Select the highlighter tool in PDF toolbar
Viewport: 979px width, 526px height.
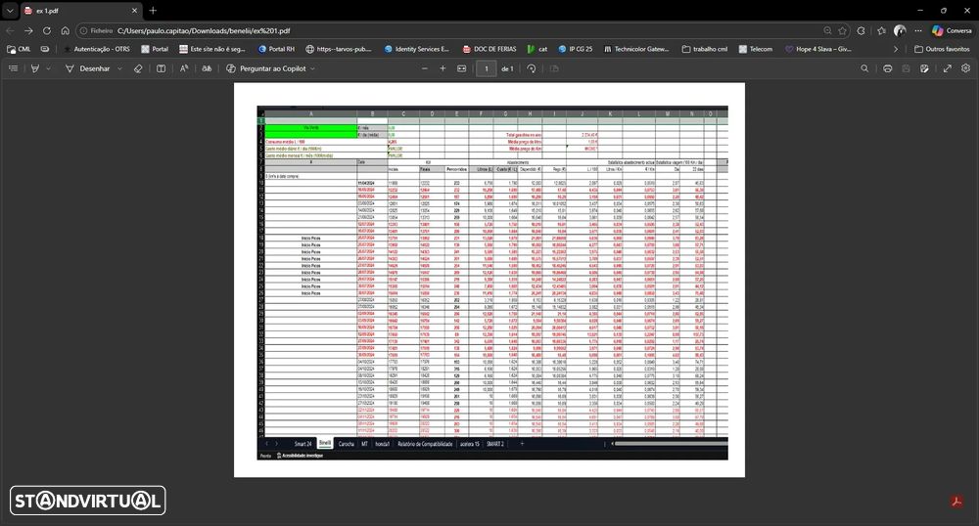click(35, 68)
